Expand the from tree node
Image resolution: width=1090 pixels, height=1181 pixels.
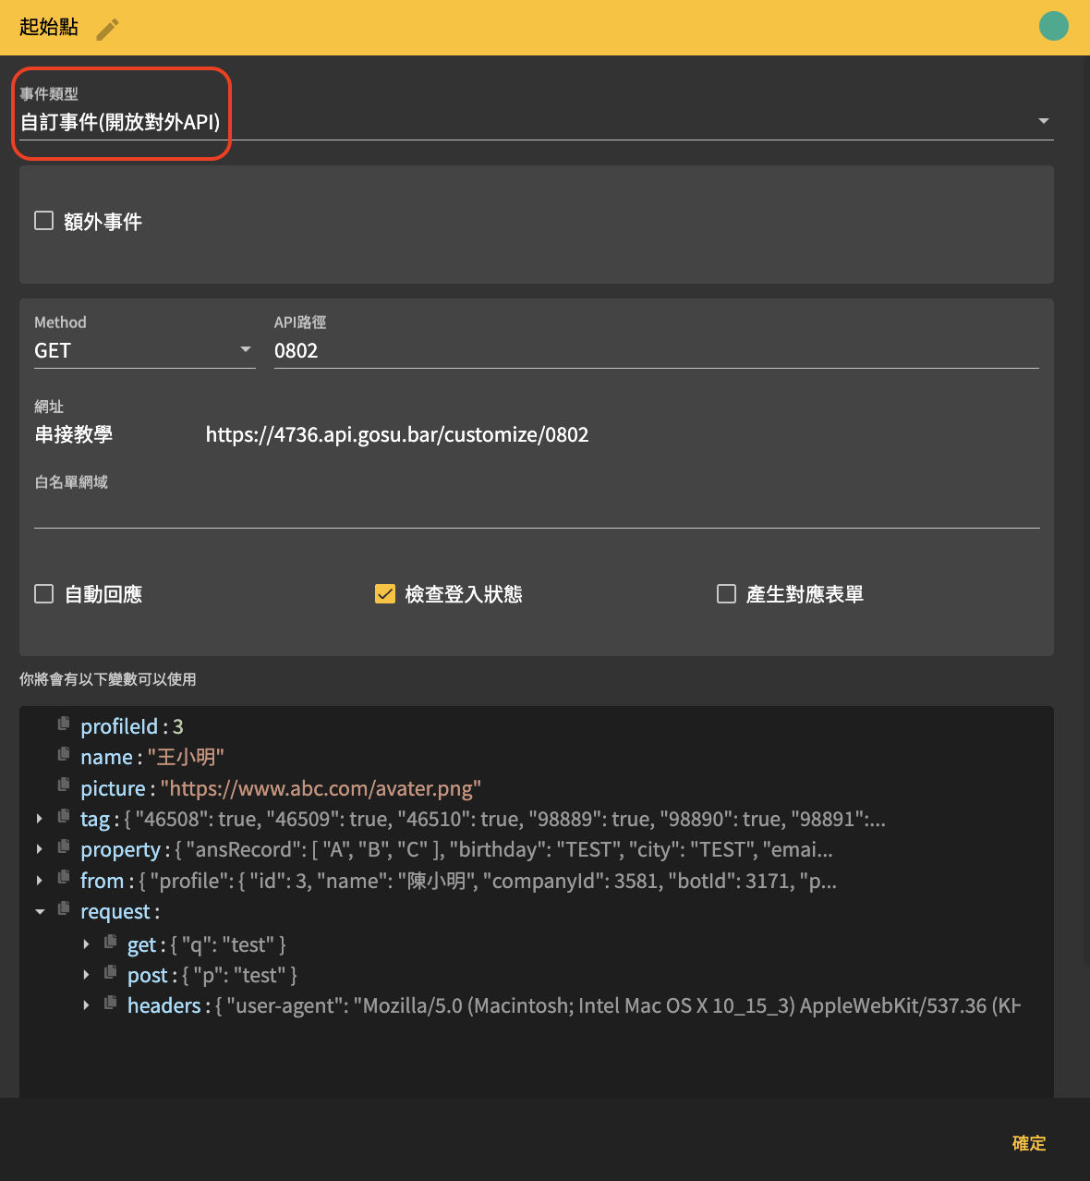tap(39, 881)
